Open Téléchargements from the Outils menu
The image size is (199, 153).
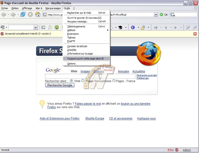[x=86, y=26]
